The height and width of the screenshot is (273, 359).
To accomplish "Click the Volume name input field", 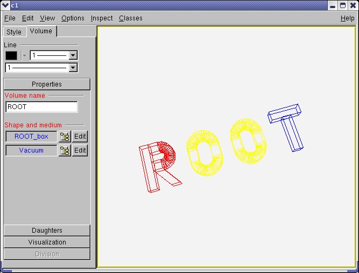I will click(41, 107).
